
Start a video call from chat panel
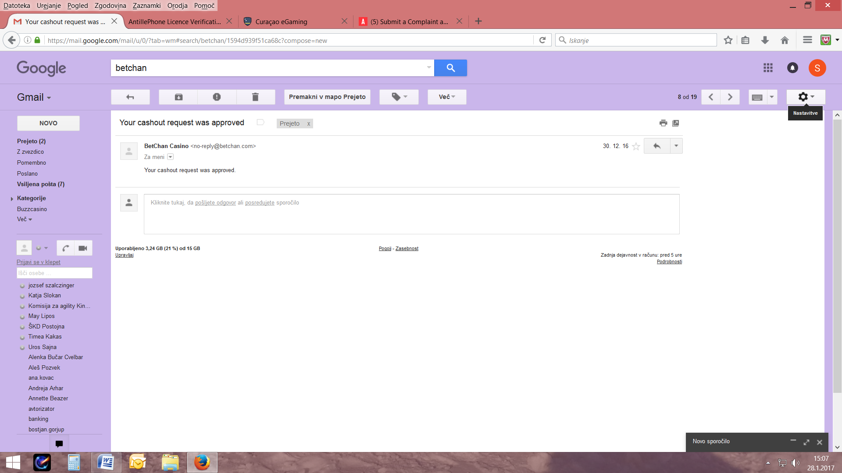tap(83, 248)
